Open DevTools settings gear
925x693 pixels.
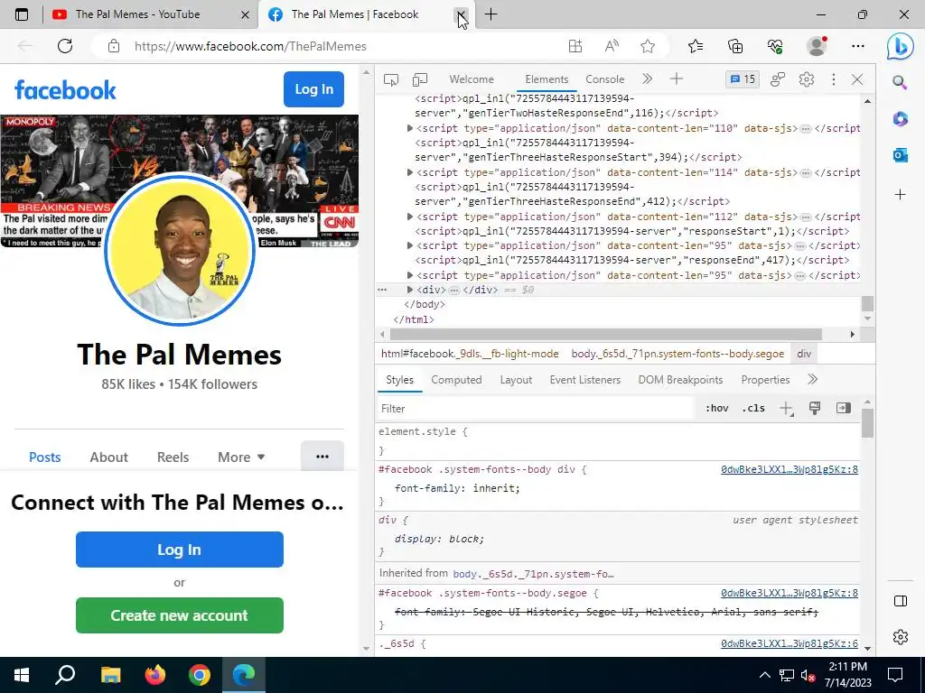pos(807,79)
